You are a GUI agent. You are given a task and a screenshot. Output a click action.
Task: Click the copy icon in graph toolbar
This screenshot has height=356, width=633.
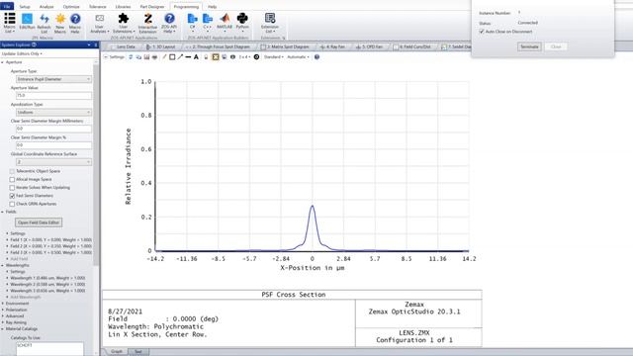coord(138,57)
